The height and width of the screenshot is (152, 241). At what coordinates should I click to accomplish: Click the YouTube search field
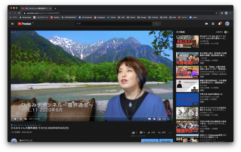(x=113, y=24)
